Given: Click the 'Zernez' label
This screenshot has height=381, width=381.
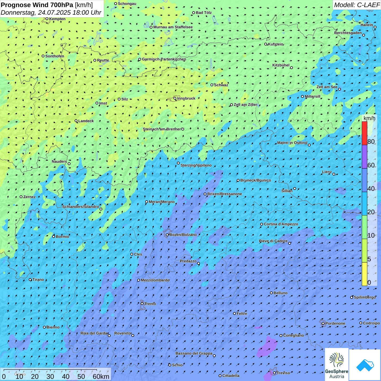Looking at the screenshot, I should click(29, 197).
